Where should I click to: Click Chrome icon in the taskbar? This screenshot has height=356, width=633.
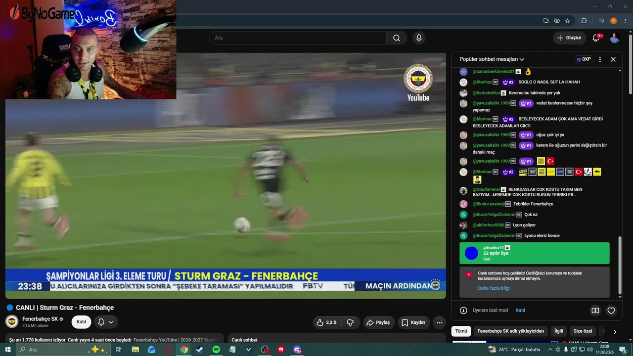coord(184,350)
